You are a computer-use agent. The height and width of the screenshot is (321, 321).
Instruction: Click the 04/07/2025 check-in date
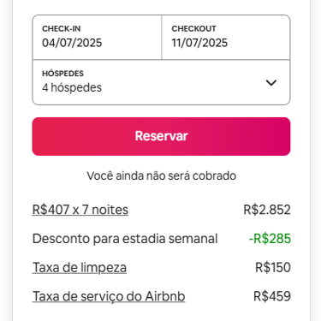72,43
